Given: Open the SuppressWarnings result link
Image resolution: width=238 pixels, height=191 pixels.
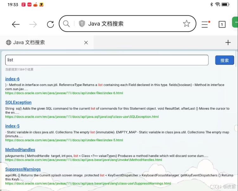Looking at the screenshot, I should tap(23, 169).
